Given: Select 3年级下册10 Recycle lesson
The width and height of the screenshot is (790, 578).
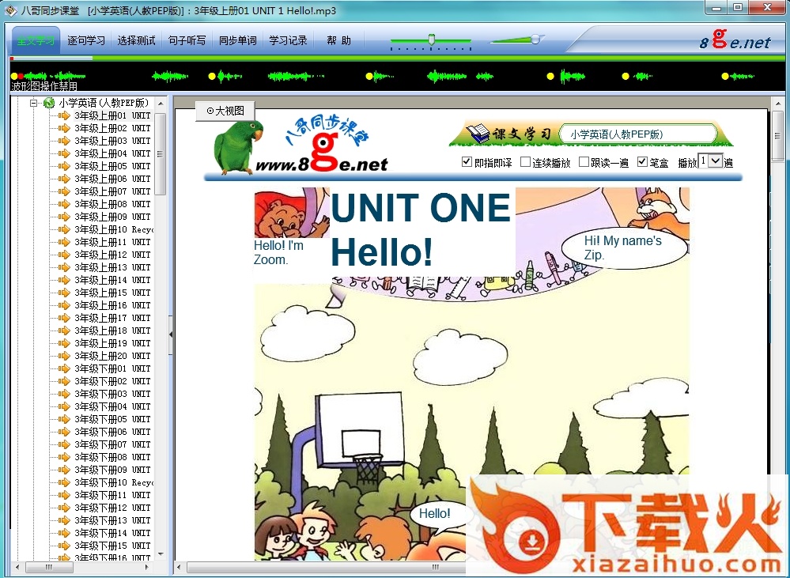Looking at the screenshot, I should (113, 482).
